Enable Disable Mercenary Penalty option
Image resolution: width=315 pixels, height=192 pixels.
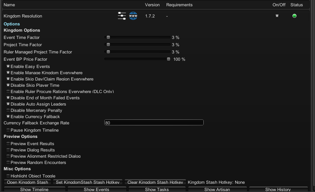tap(8, 111)
